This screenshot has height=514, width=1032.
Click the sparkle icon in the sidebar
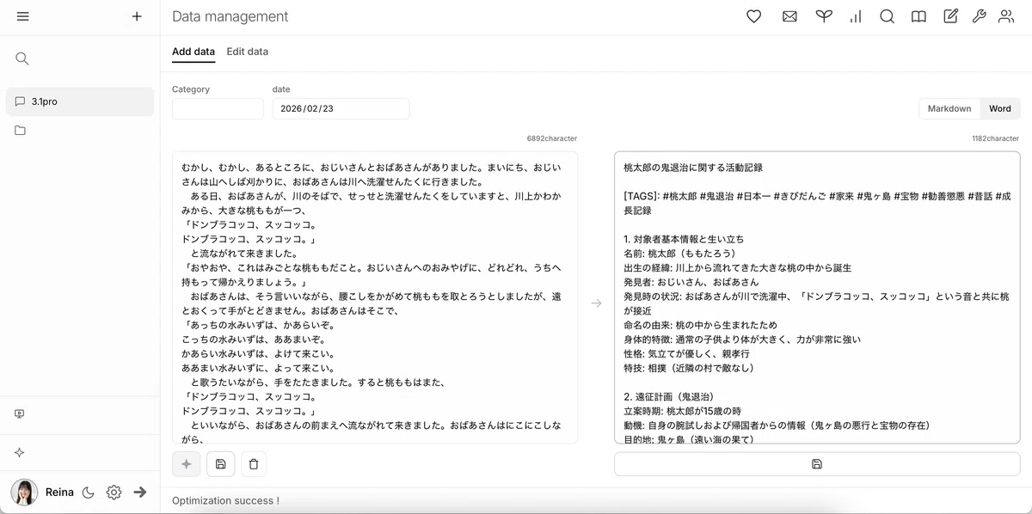20,453
